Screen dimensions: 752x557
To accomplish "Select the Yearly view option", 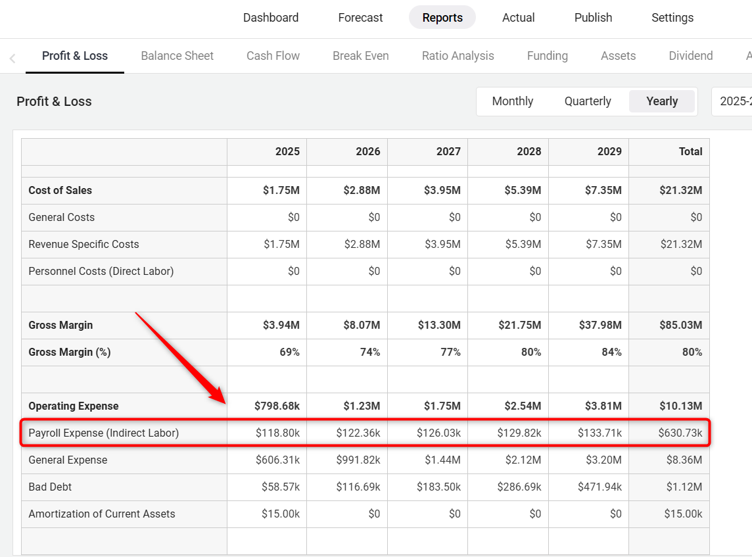I will (662, 101).
